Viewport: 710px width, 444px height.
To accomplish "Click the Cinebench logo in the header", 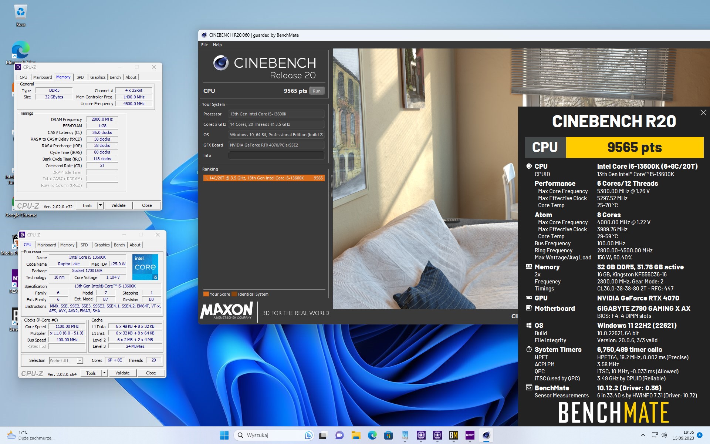I will tap(264, 67).
